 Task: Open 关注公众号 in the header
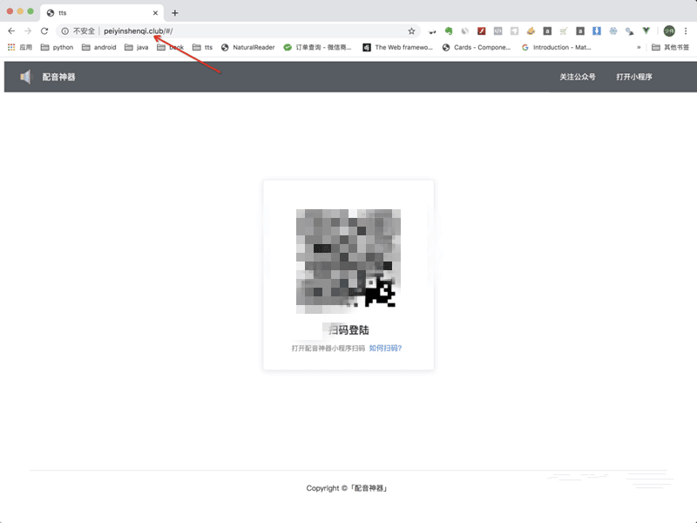click(578, 77)
